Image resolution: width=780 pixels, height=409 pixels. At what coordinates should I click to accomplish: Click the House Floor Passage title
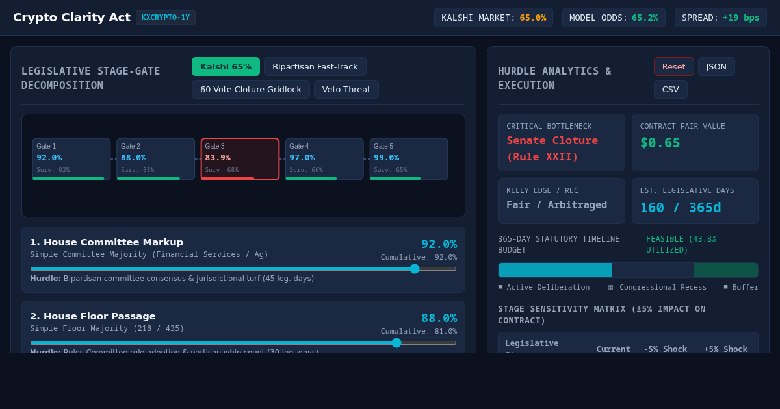93,316
